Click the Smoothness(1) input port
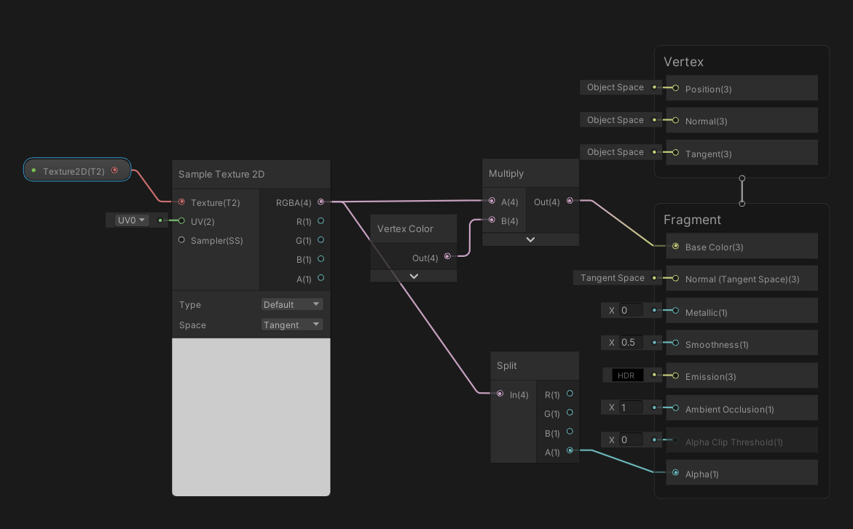Screen dimensions: 853x529 [675, 343]
